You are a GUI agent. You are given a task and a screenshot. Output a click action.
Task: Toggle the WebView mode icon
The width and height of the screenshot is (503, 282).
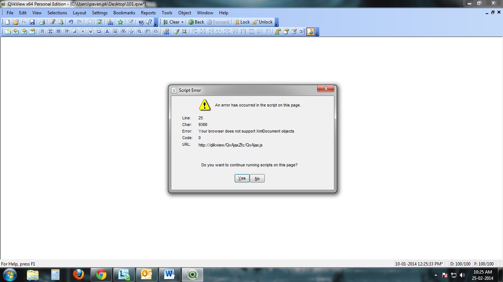point(310,32)
